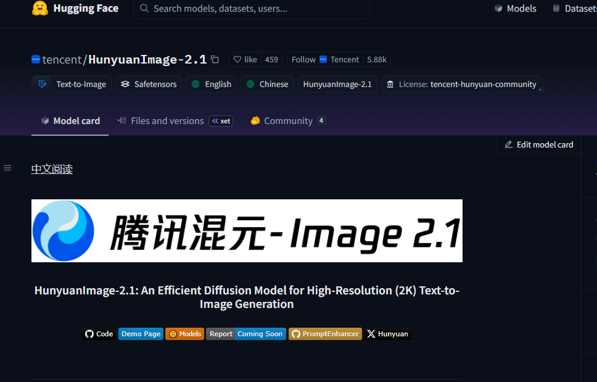Filter by Chinese language tag

(267, 84)
